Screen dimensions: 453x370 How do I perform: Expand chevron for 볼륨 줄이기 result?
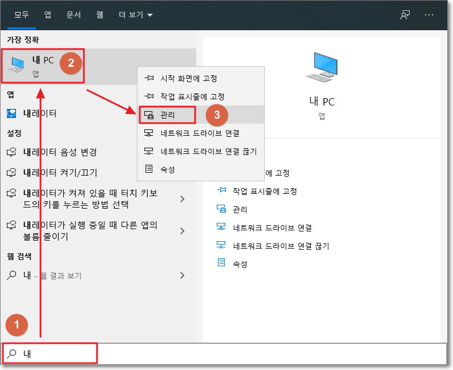[x=183, y=231]
